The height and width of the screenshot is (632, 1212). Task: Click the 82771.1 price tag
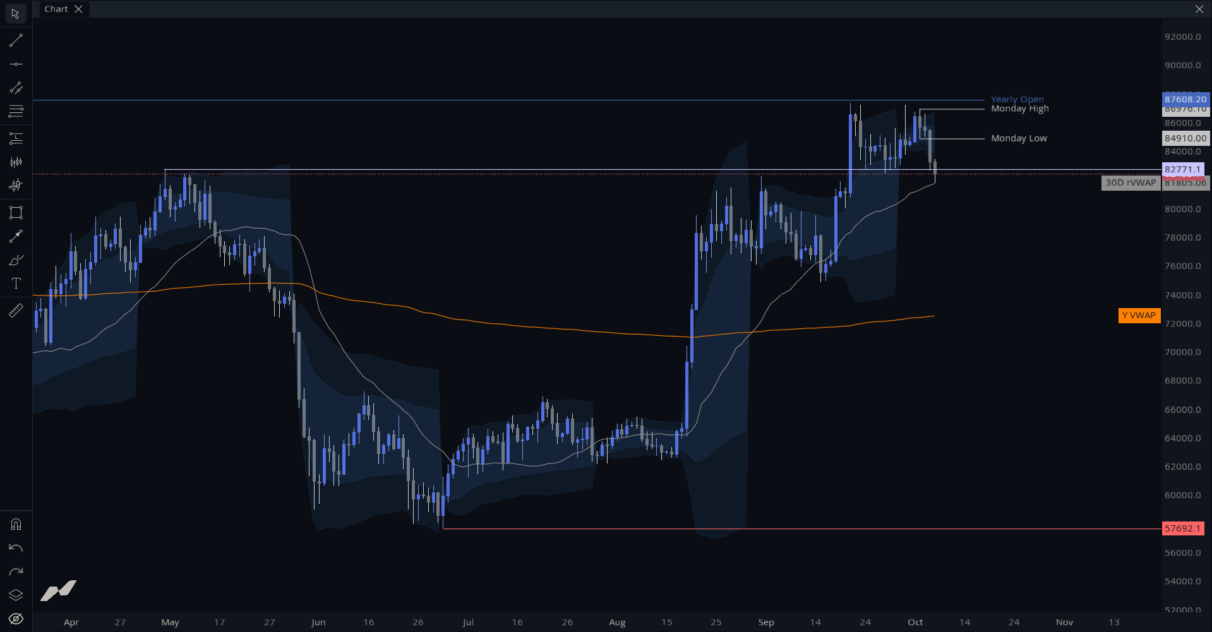[x=1183, y=169]
